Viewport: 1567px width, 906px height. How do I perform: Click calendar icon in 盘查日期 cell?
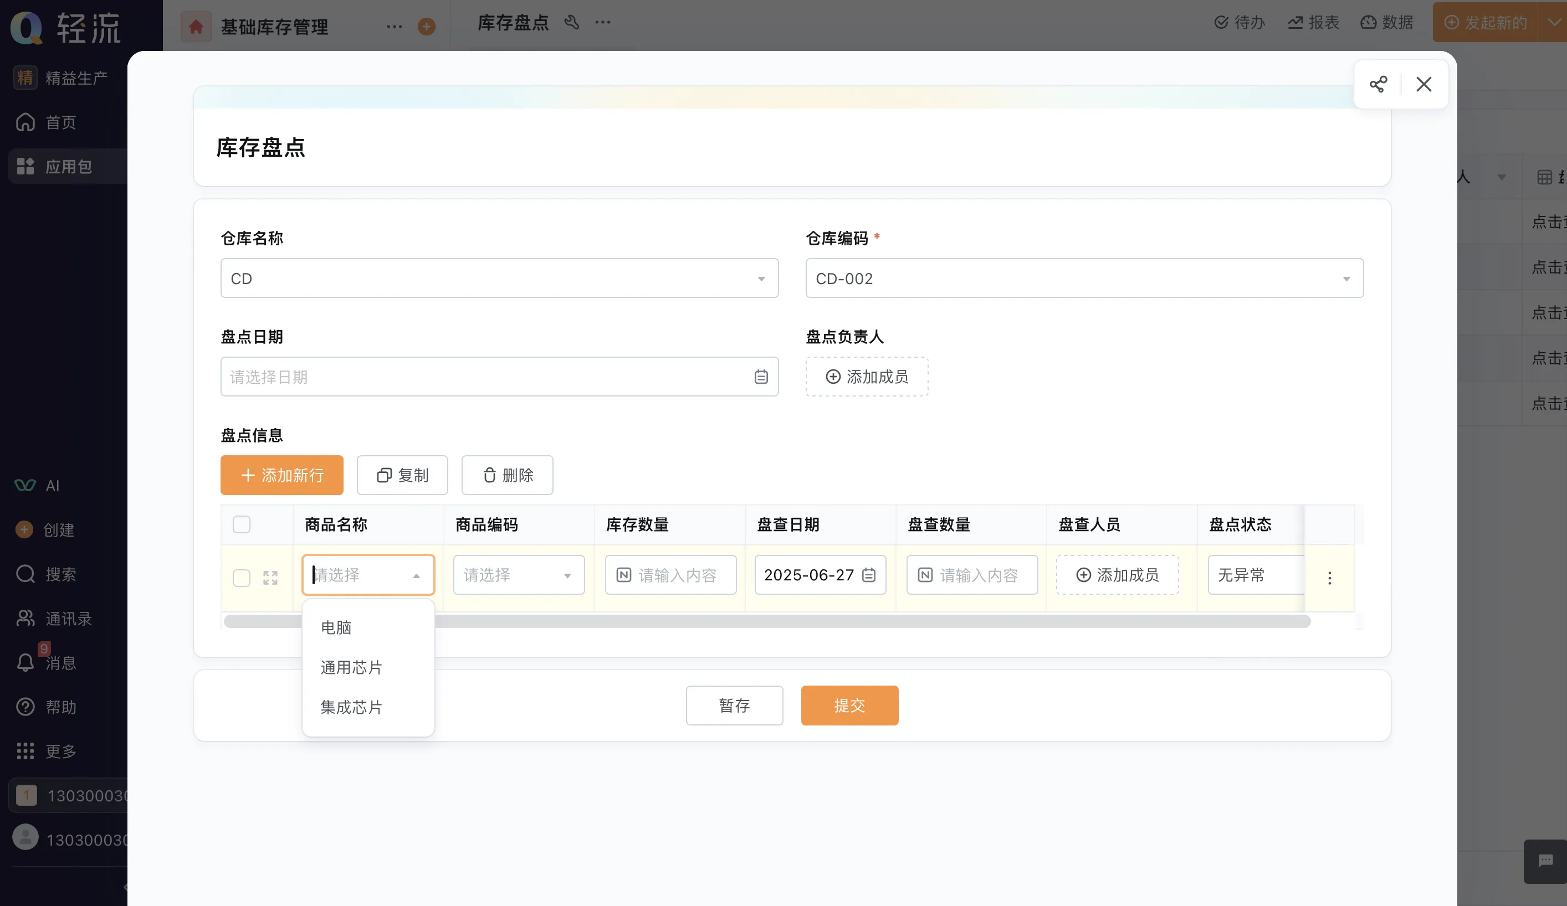(869, 575)
